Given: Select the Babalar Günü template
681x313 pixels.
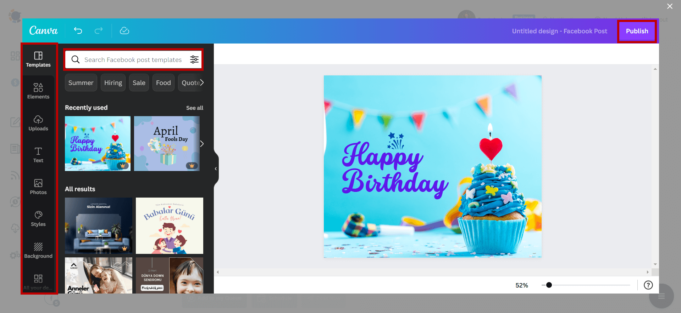Looking at the screenshot, I should coord(170,226).
